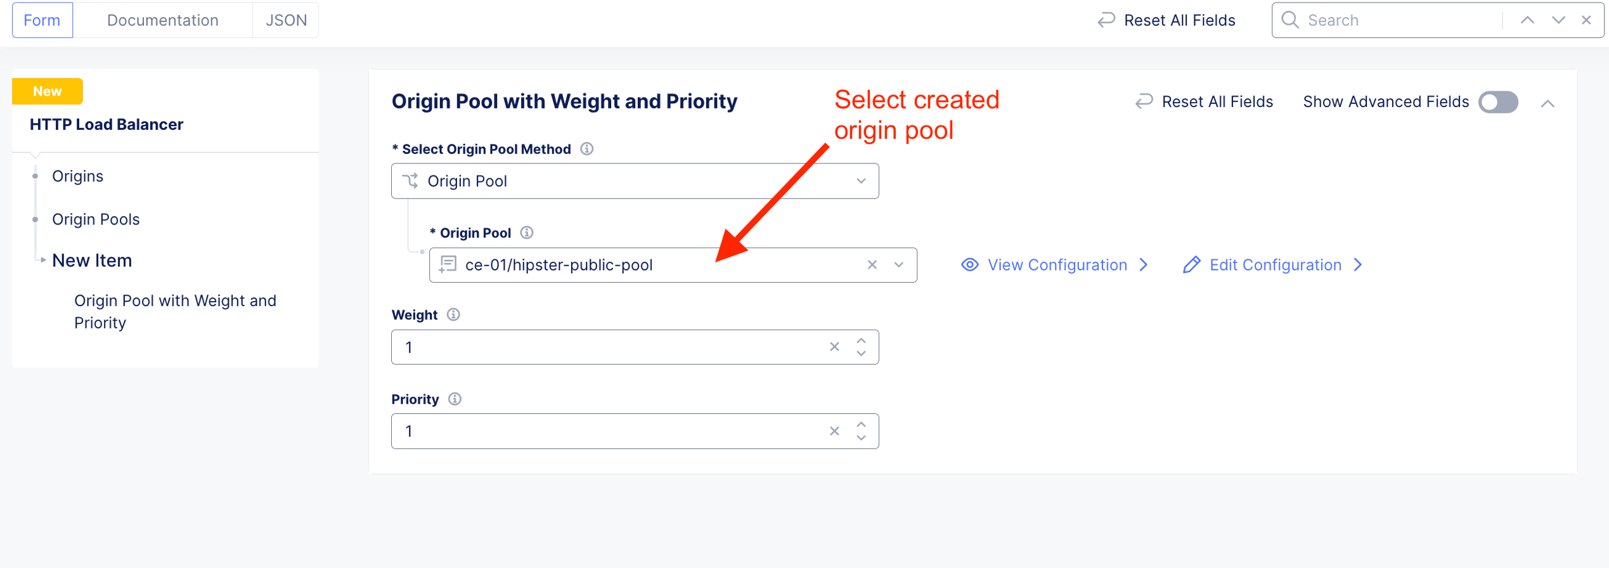Screen dimensions: 1609x568
Task: Click info icon beside Select Origin Pool Method
Action: [587, 149]
